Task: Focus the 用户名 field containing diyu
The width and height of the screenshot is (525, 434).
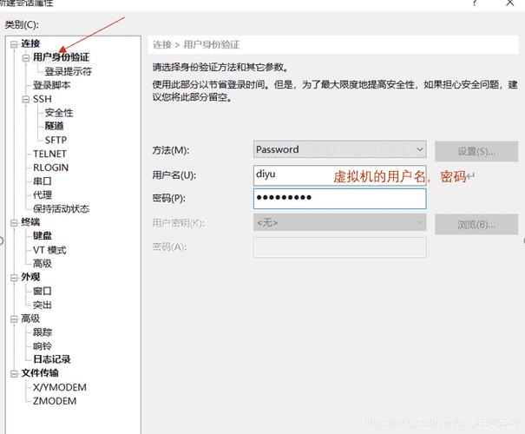Action: [339, 175]
